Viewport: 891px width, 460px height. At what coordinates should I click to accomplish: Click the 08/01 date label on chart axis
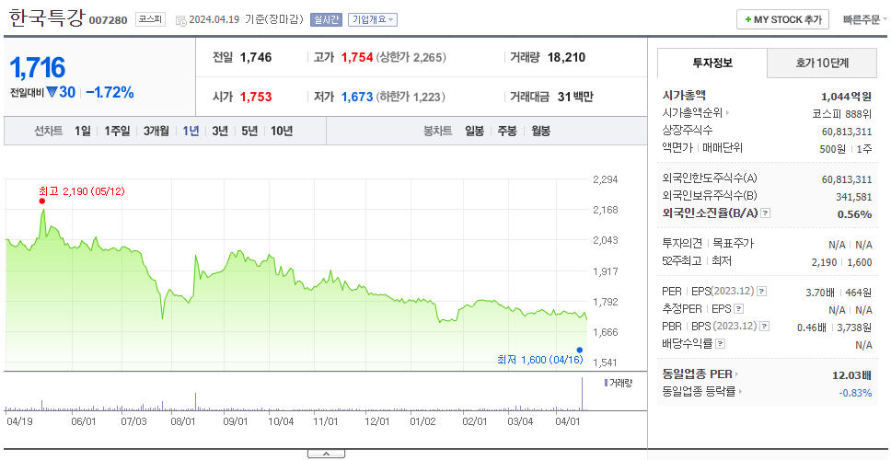click(183, 422)
